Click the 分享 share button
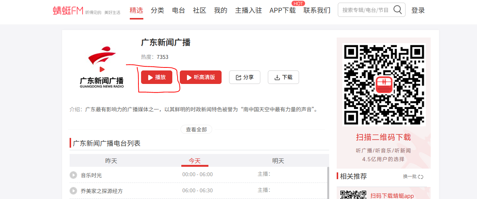The width and height of the screenshot is (477, 199). (245, 77)
